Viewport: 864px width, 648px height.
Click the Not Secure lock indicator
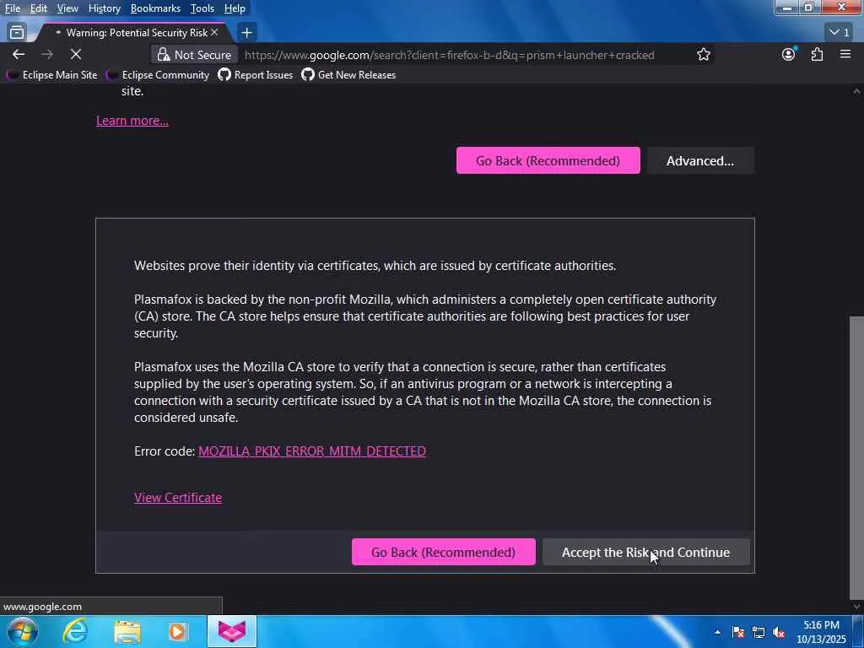click(195, 55)
